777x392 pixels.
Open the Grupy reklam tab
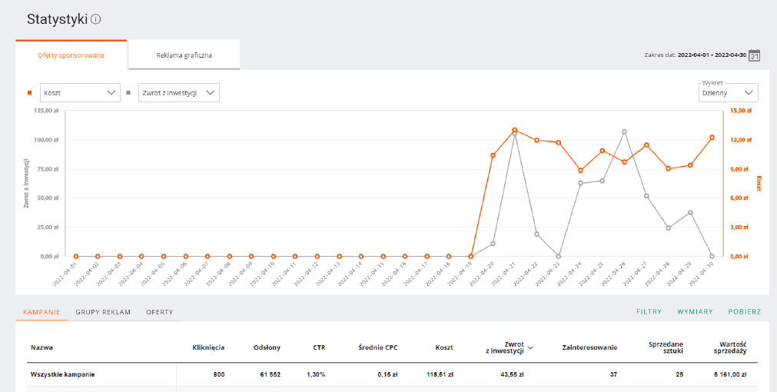[102, 312]
